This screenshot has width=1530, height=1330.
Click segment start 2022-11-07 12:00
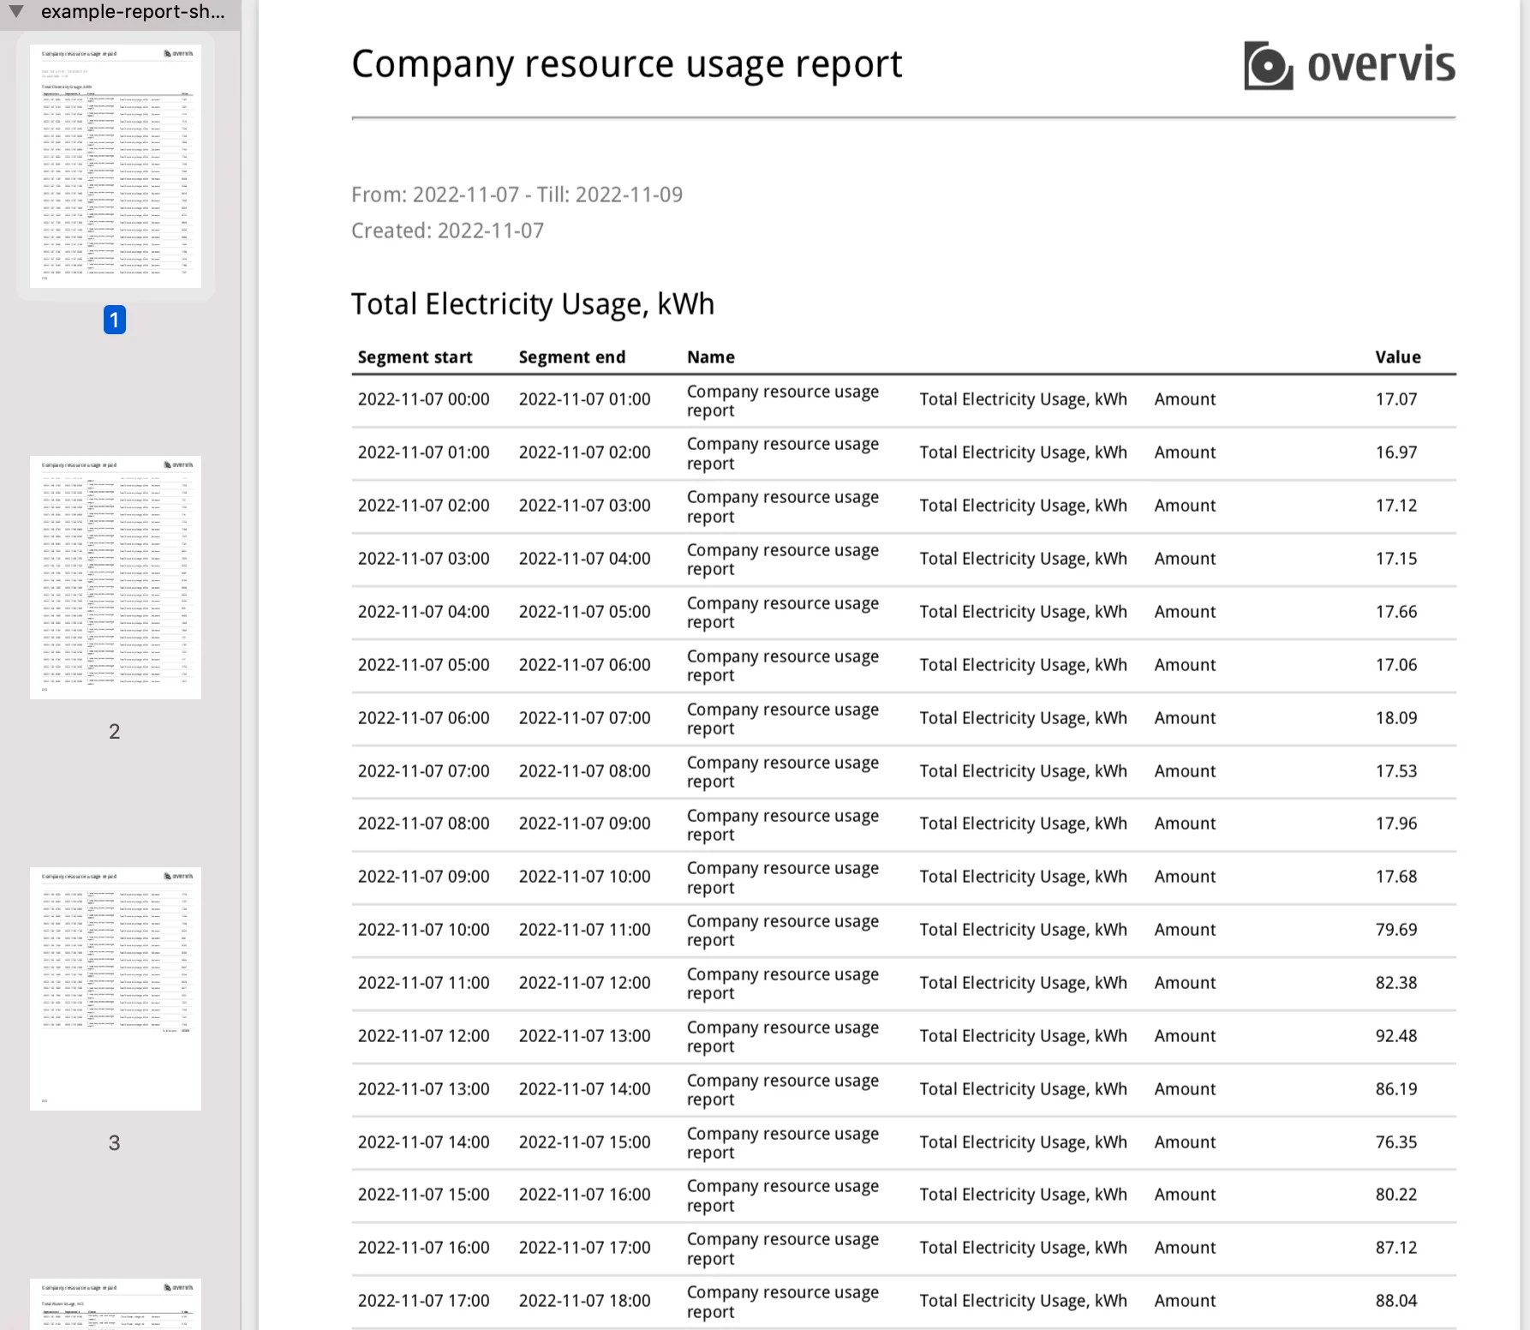424,1036
